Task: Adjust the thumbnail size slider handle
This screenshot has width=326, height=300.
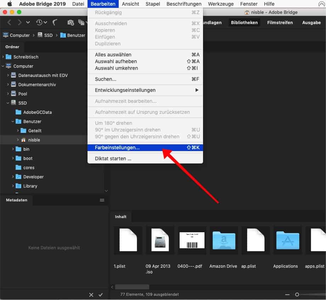Action: pos(297,294)
